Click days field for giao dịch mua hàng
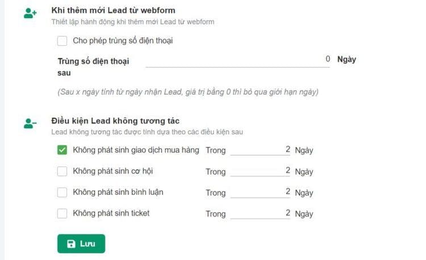This screenshot has width=426, height=260. pyautogui.click(x=260, y=150)
